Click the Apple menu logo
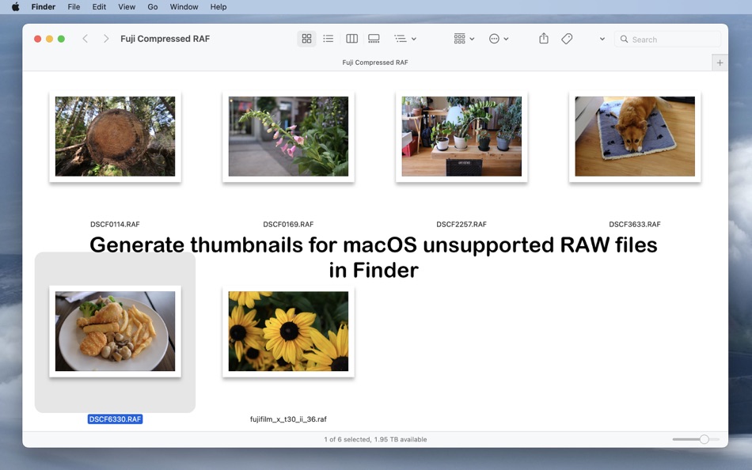This screenshot has width=752, height=470. tap(14, 6)
